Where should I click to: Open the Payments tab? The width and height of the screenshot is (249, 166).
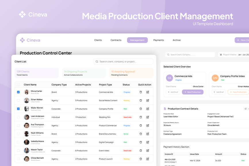click(x=158, y=40)
